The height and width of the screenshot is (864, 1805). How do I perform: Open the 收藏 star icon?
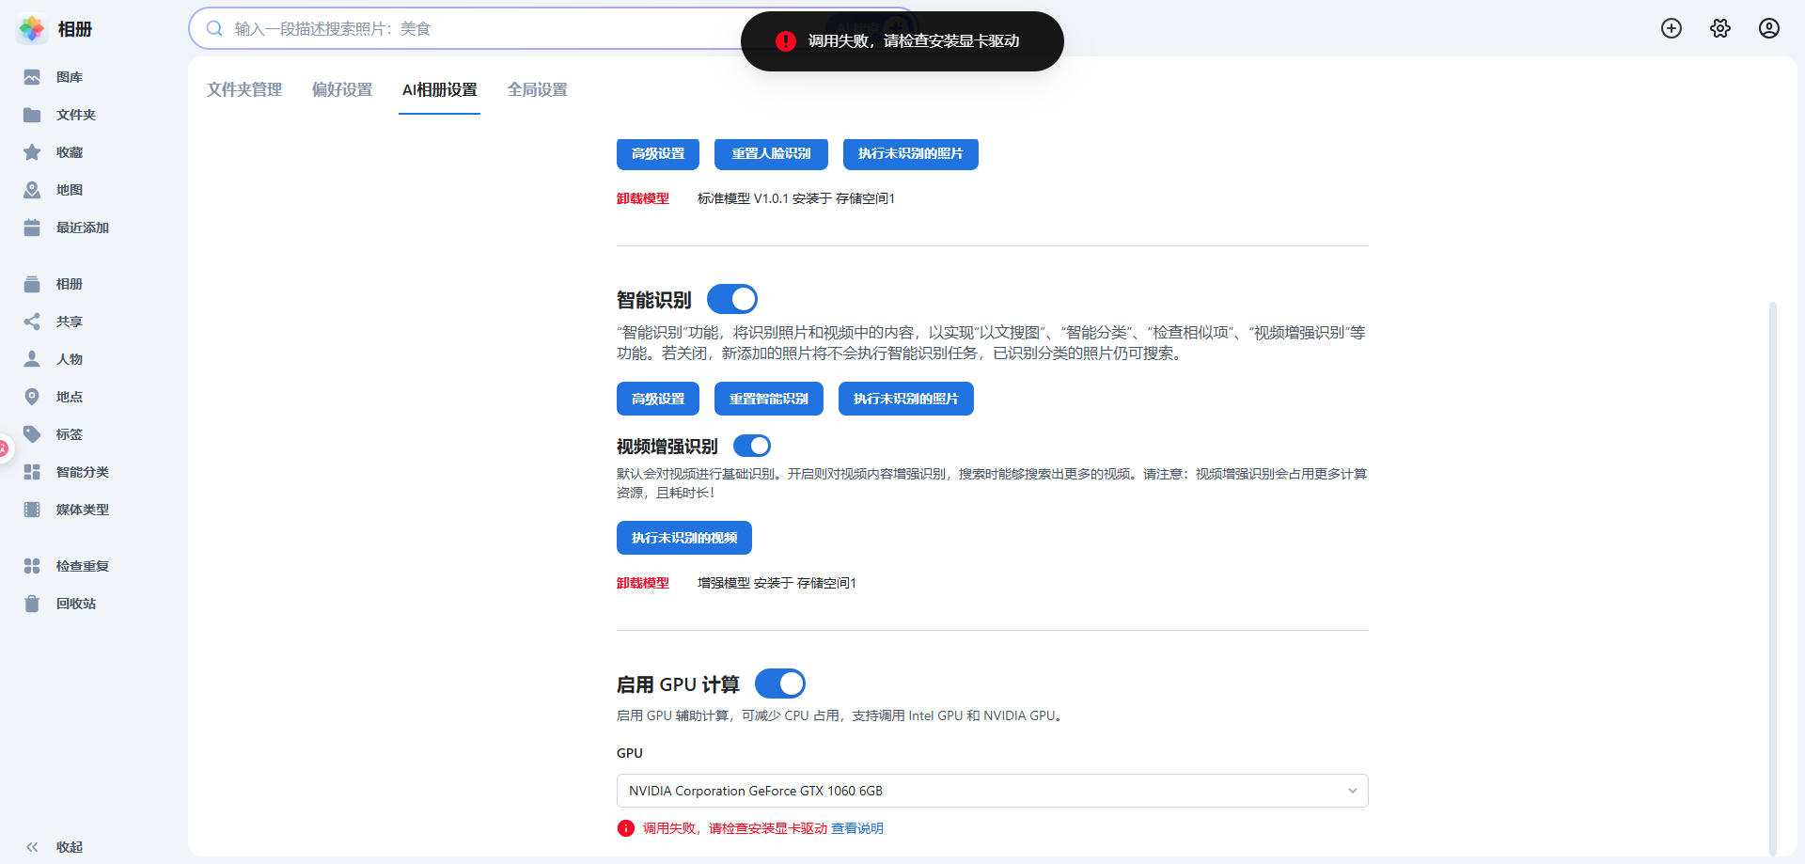pyautogui.click(x=32, y=152)
